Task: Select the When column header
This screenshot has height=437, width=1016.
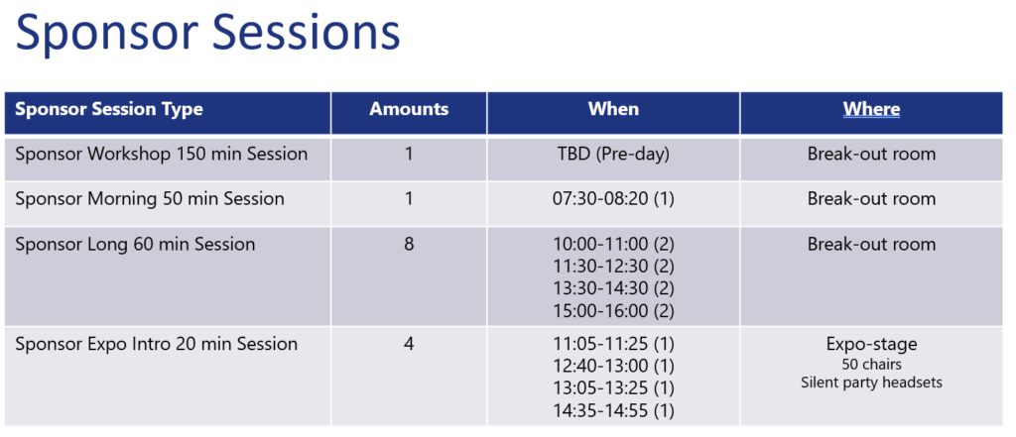Action: click(x=613, y=109)
